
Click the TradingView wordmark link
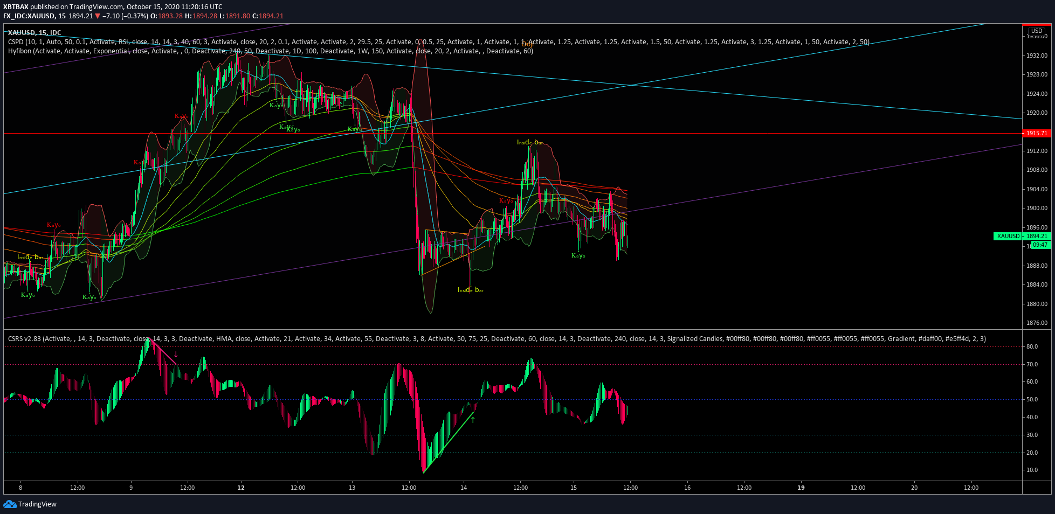37,504
